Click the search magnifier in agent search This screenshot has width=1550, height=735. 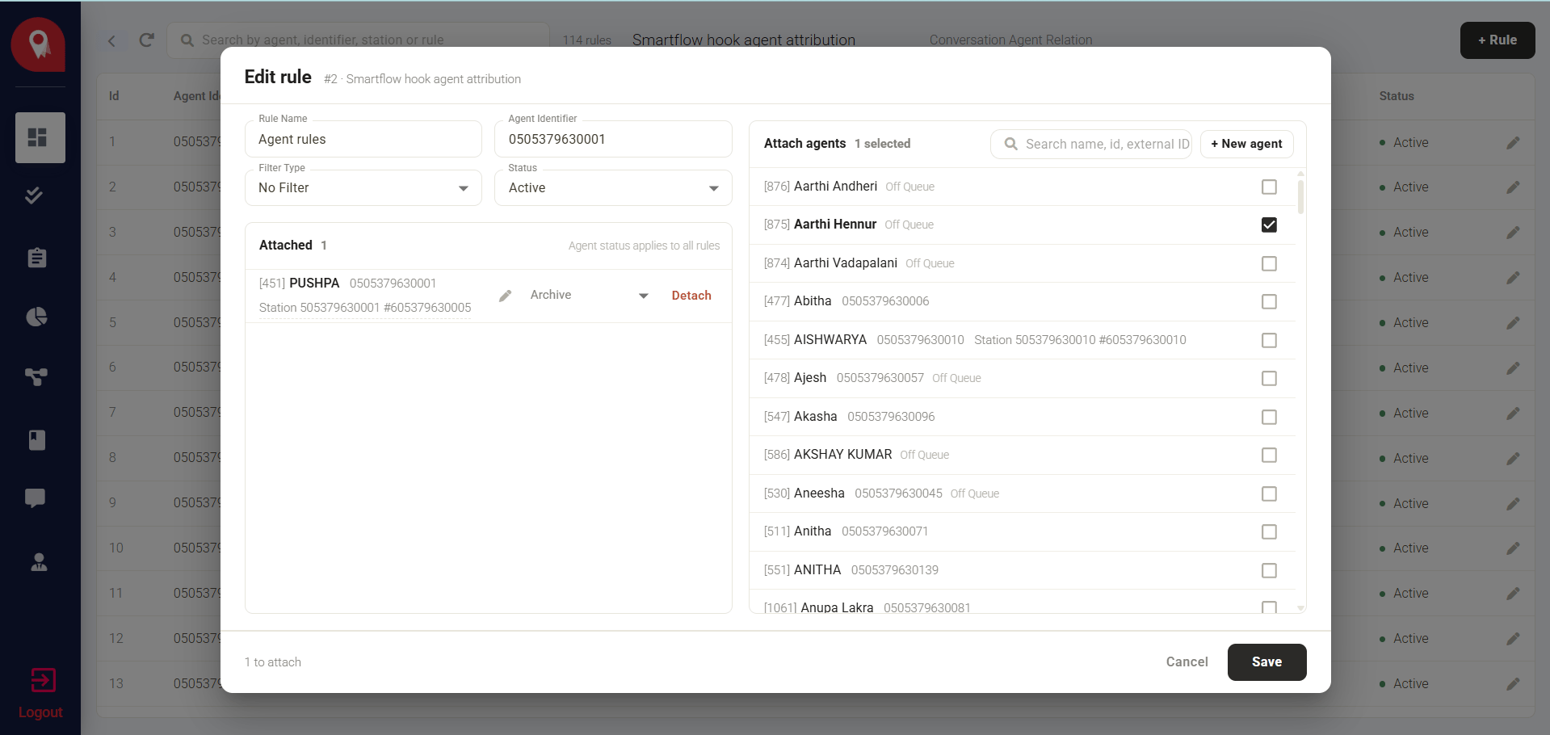point(1010,144)
